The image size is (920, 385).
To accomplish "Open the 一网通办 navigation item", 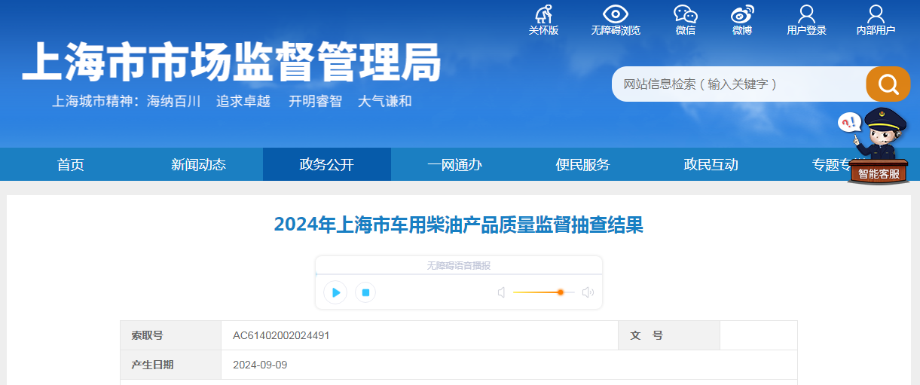I will click(x=455, y=164).
